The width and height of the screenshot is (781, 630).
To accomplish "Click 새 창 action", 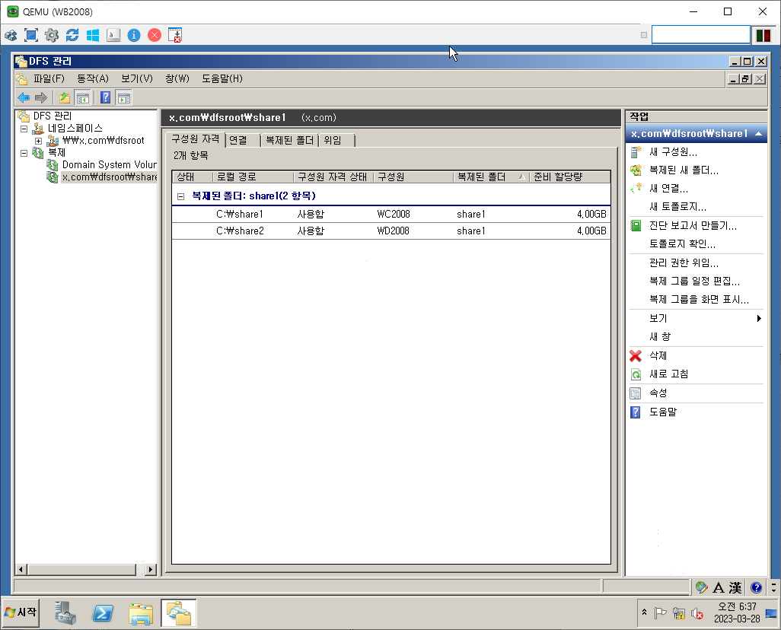I will coord(660,336).
